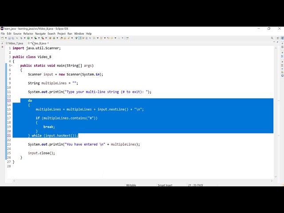284x213 pixels.
Task: Open the Javadoc view trim icon
Action: [x=282, y=69]
